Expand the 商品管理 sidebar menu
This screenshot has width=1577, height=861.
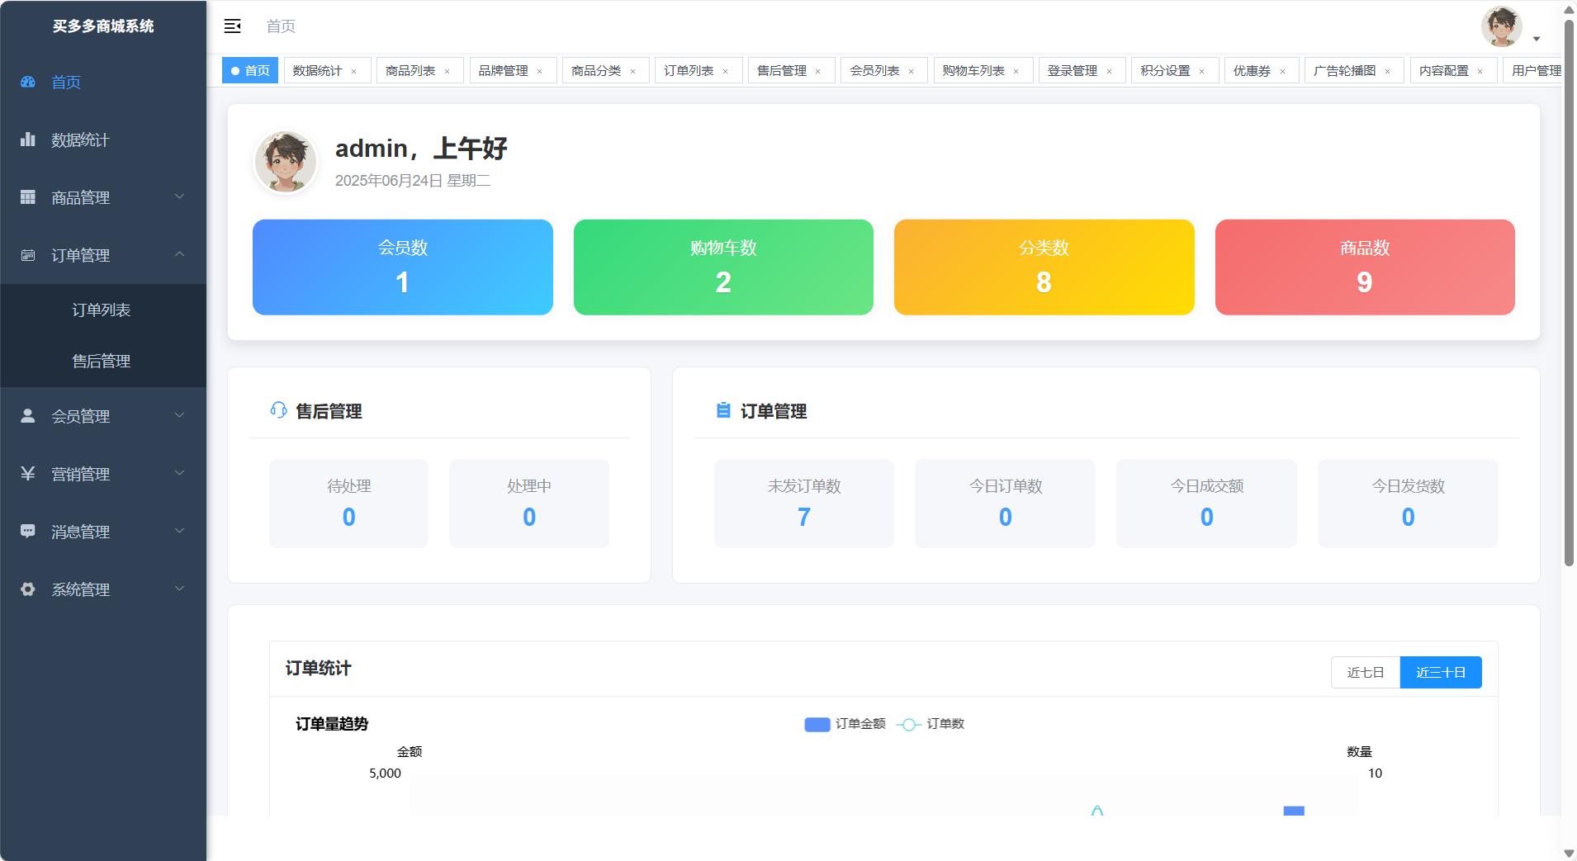click(103, 197)
